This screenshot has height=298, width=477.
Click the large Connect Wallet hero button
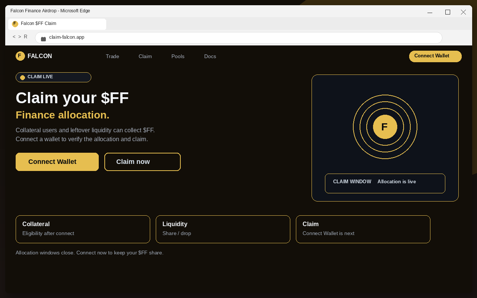pyautogui.click(x=57, y=162)
